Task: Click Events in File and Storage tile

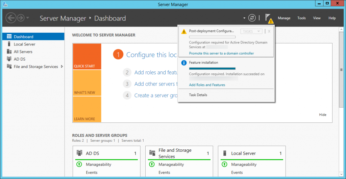Action: (164, 172)
